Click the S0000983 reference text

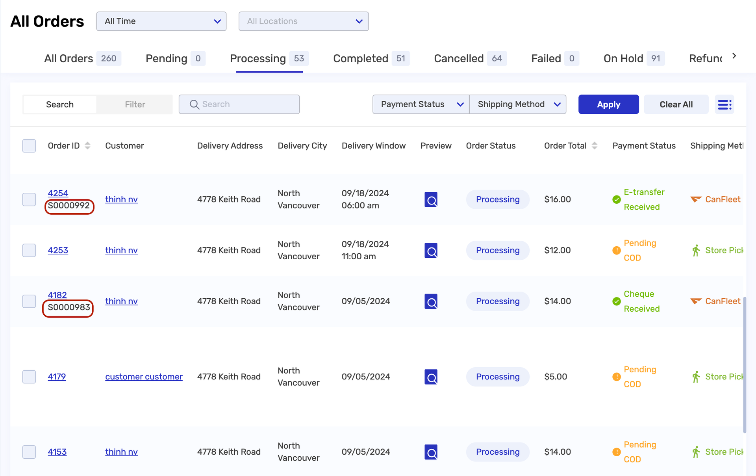point(69,307)
